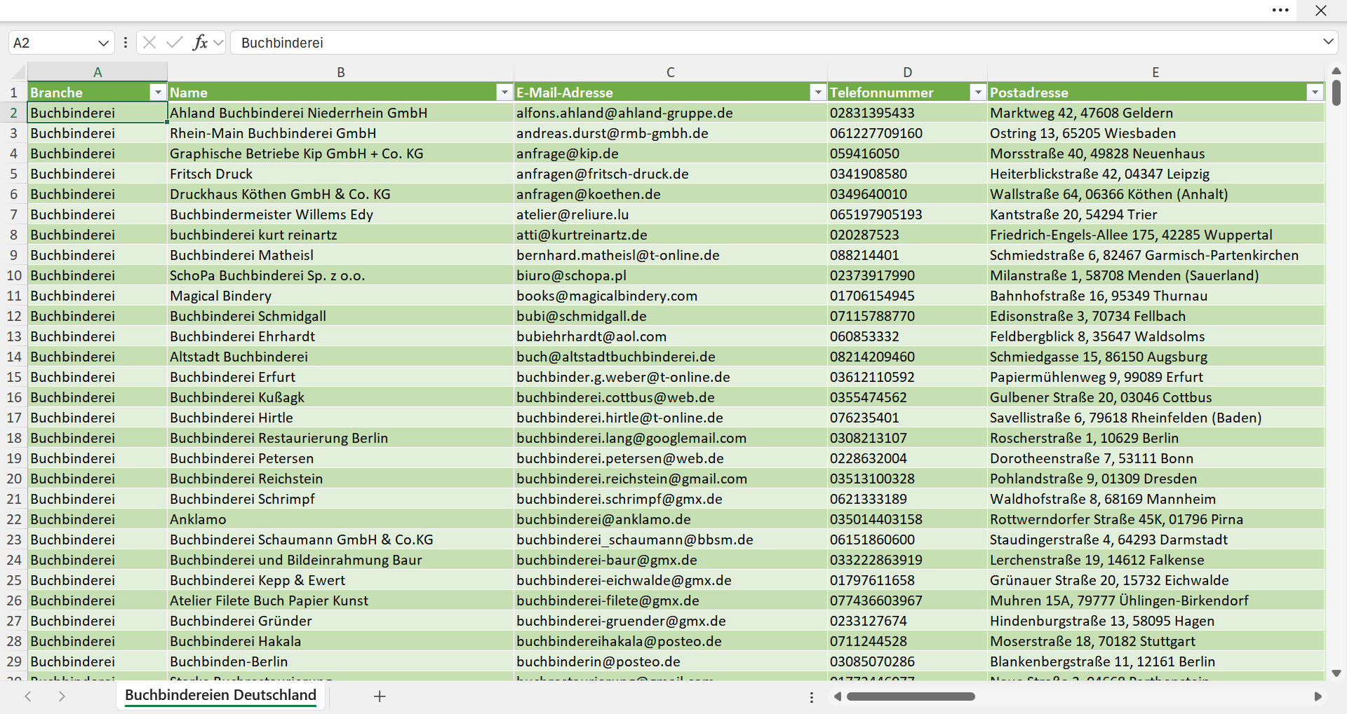Click the horizontal scroll left arrow
Image resolution: width=1347 pixels, height=714 pixels.
click(x=837, y=696)
